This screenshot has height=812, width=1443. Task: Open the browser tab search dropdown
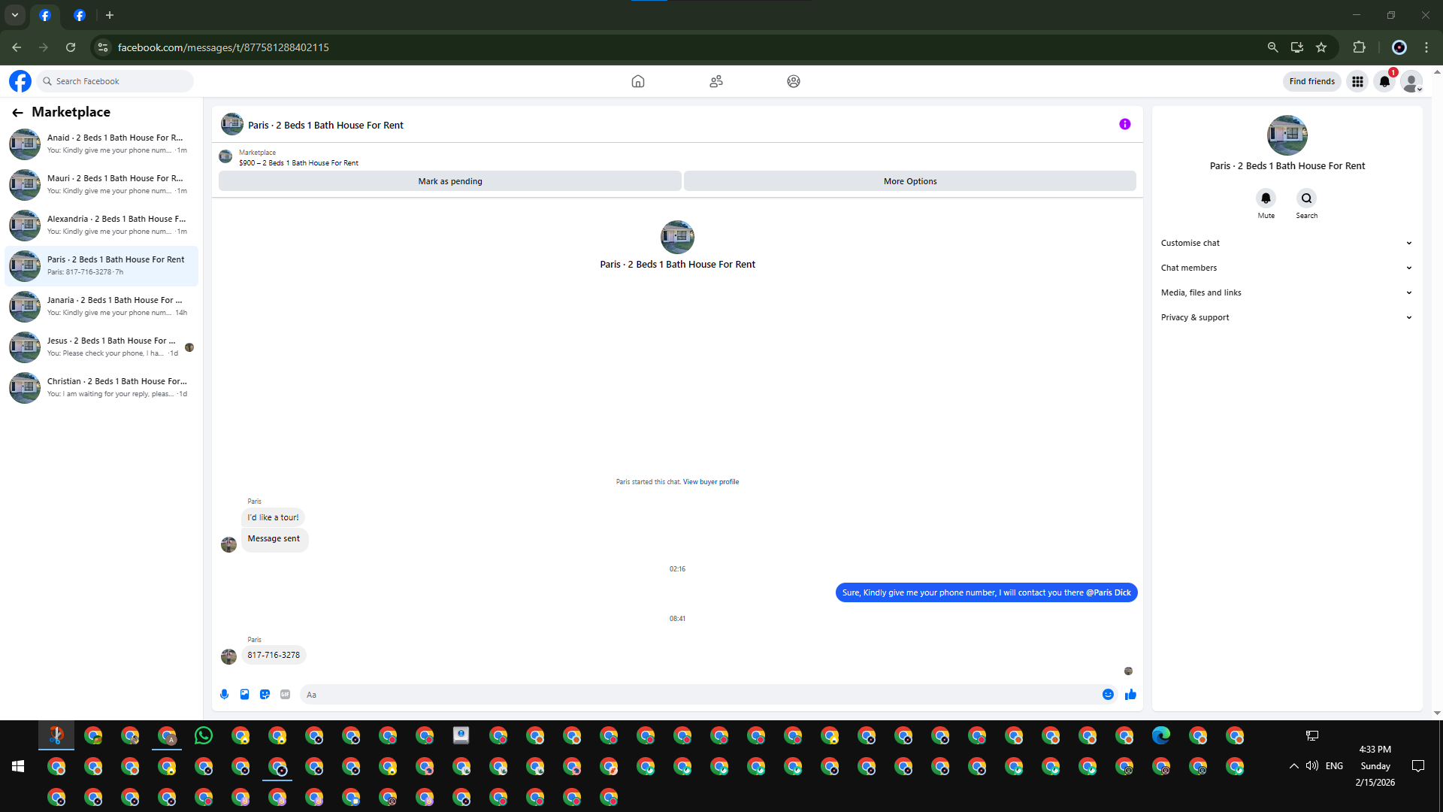pyautogui.click(x=15, y=15)
